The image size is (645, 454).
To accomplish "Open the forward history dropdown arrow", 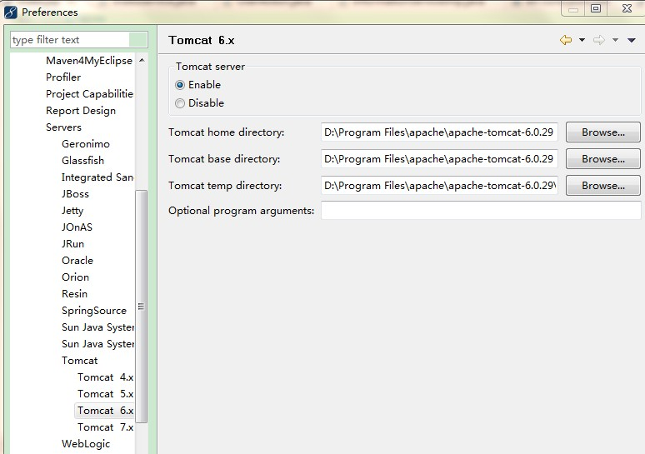I will 615,40.
